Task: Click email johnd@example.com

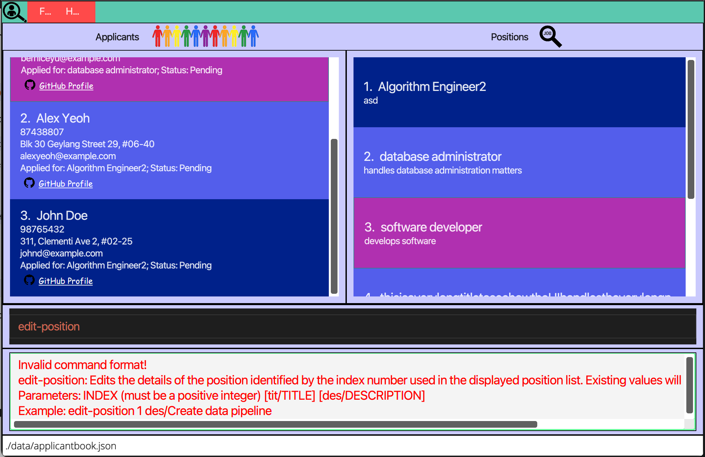Action: point(61,253)
